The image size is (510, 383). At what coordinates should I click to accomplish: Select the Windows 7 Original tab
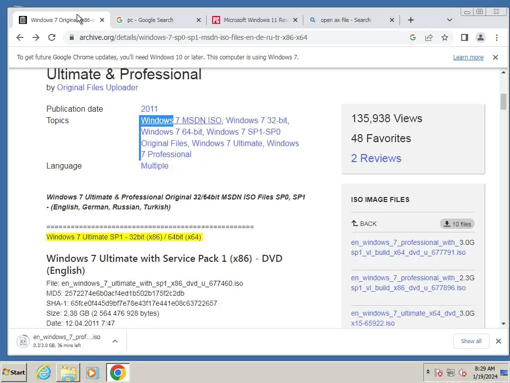(x=62, y=20)
